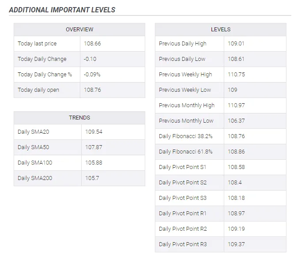Click the Today Daily Change row label
The image size is (305, 270).
pyautogui.click(x=42, y=59)
